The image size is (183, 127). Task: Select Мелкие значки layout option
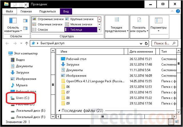pos(79,24)
